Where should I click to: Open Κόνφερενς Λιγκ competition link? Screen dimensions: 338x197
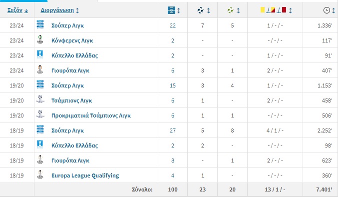[x=72, y=40]
